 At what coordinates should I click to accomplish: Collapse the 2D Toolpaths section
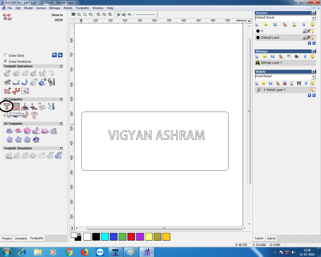[x=61, y=99]
